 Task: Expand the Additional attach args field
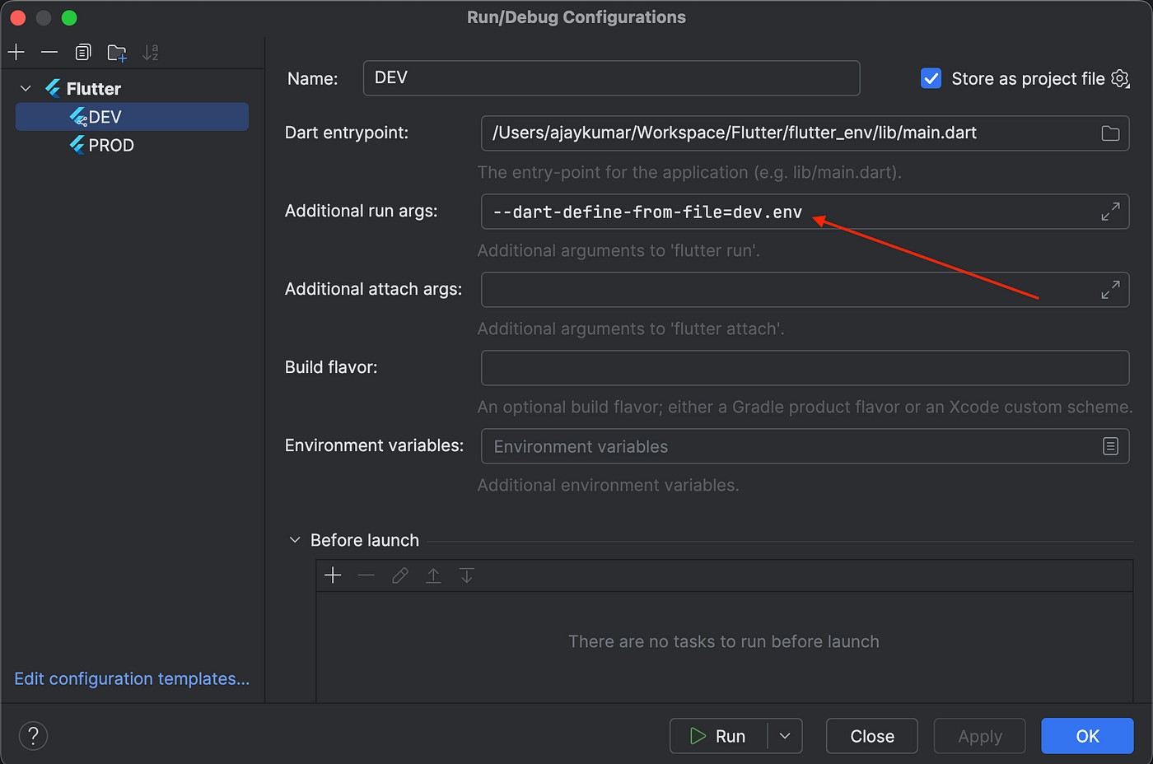click(1110, 290)
